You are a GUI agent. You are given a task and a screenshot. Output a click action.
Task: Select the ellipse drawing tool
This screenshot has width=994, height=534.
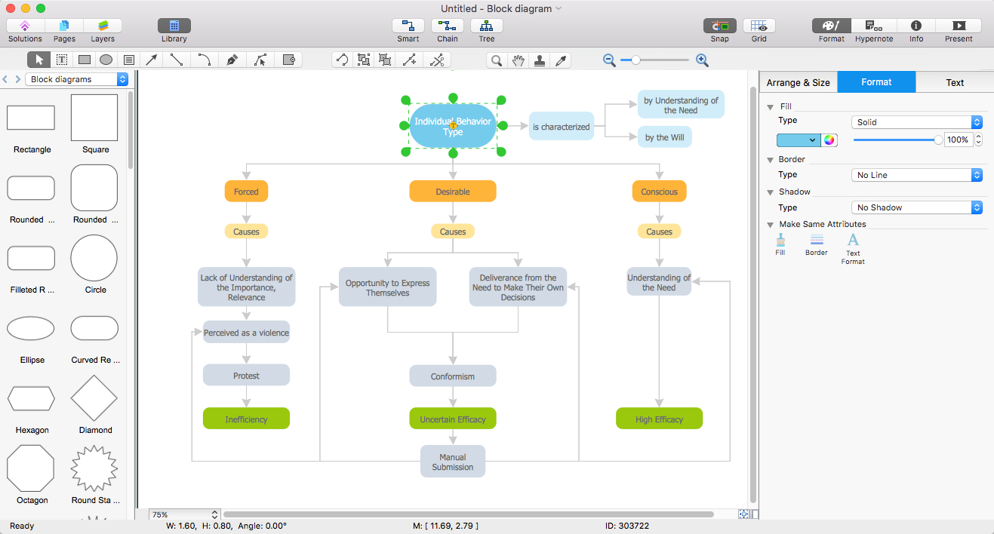pos(106,60)
